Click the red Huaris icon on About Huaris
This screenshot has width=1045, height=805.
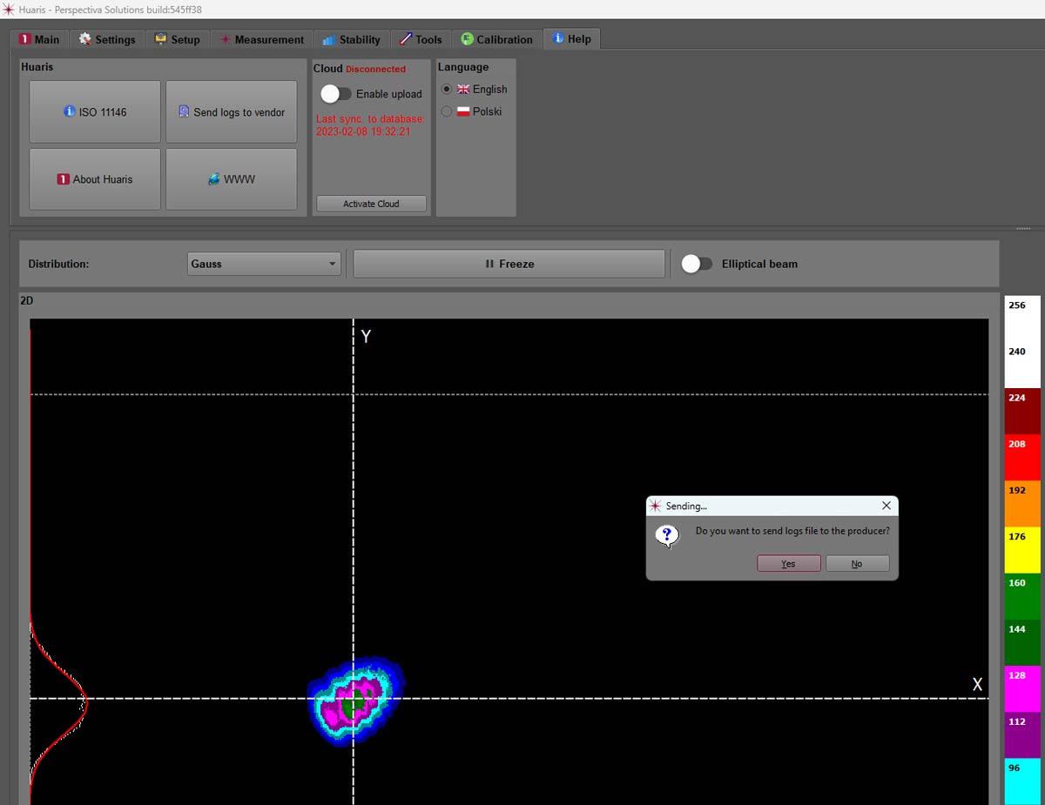pos(64,179)
